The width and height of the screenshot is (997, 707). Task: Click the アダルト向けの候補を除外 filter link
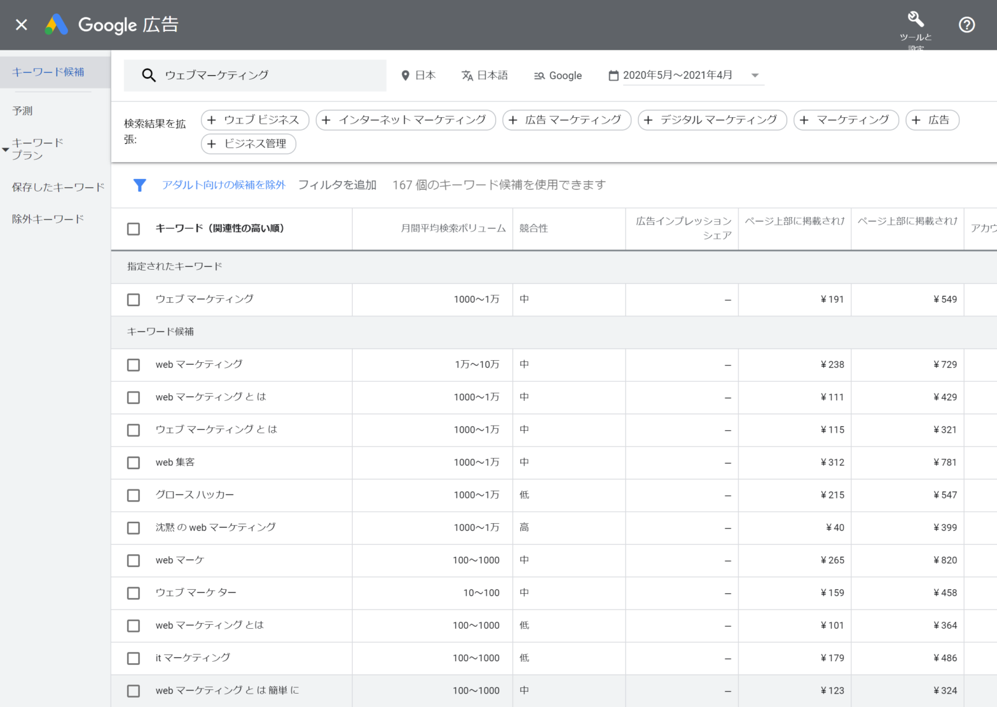[x=223, y=185]
